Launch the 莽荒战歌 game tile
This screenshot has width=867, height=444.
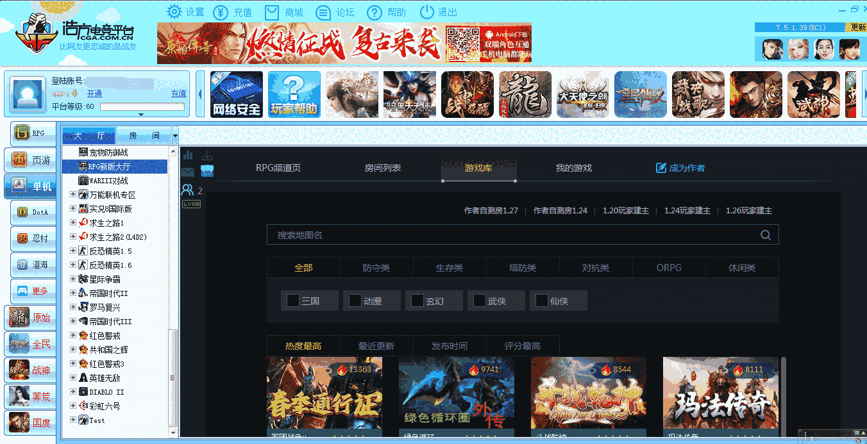coord(698,94)
